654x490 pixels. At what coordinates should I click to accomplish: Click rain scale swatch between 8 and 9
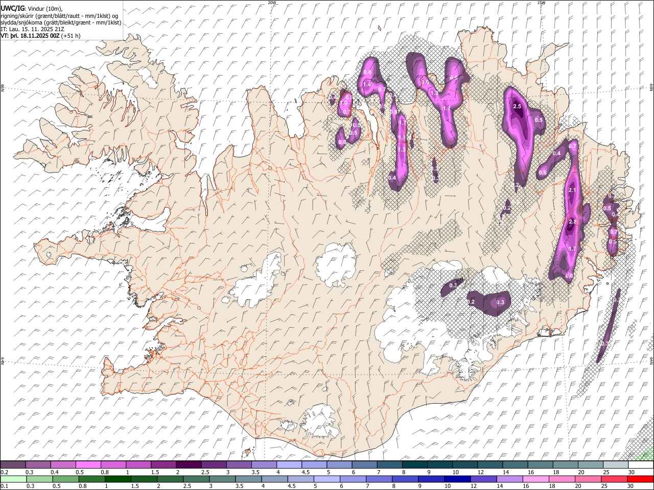pos(404,479)
